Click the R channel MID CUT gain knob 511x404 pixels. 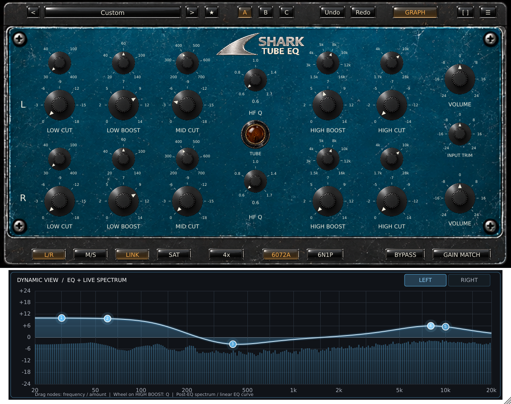pyautogui.click(x=187, y=201)
